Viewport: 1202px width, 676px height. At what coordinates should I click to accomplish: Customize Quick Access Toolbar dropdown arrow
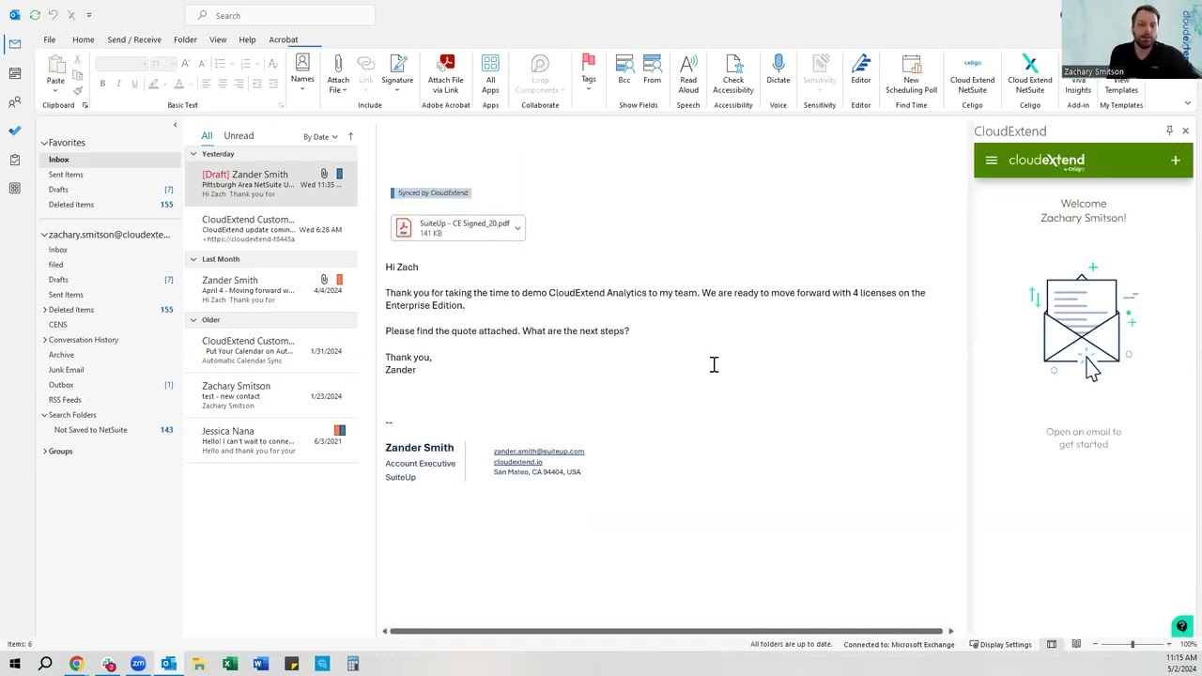coord(89,15)
